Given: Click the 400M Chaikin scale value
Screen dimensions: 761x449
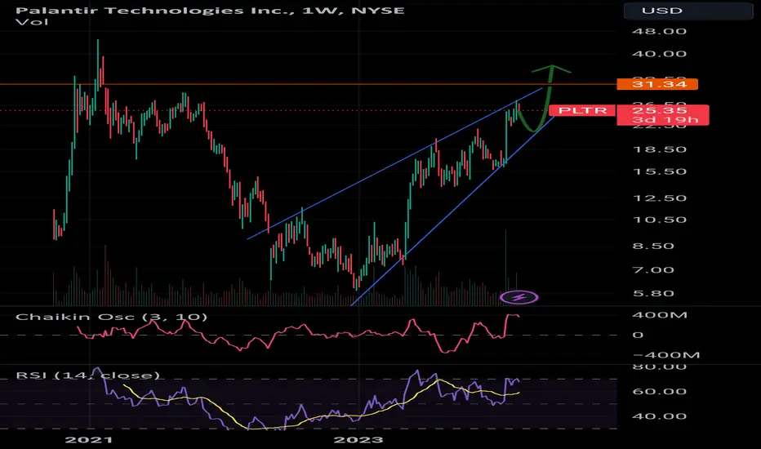Looking at the screenshot, I should pyautogui.click(x=659, y=315).
